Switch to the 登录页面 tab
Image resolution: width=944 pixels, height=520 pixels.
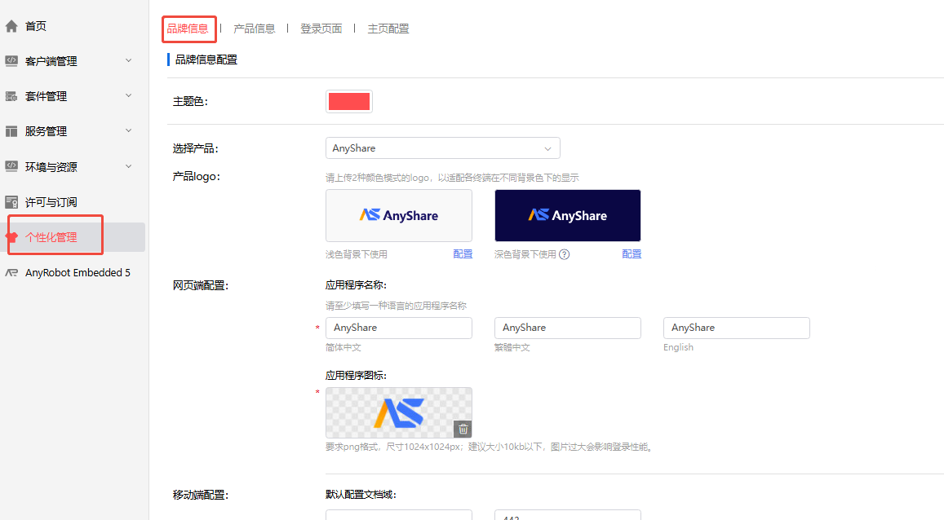point(321,29)
